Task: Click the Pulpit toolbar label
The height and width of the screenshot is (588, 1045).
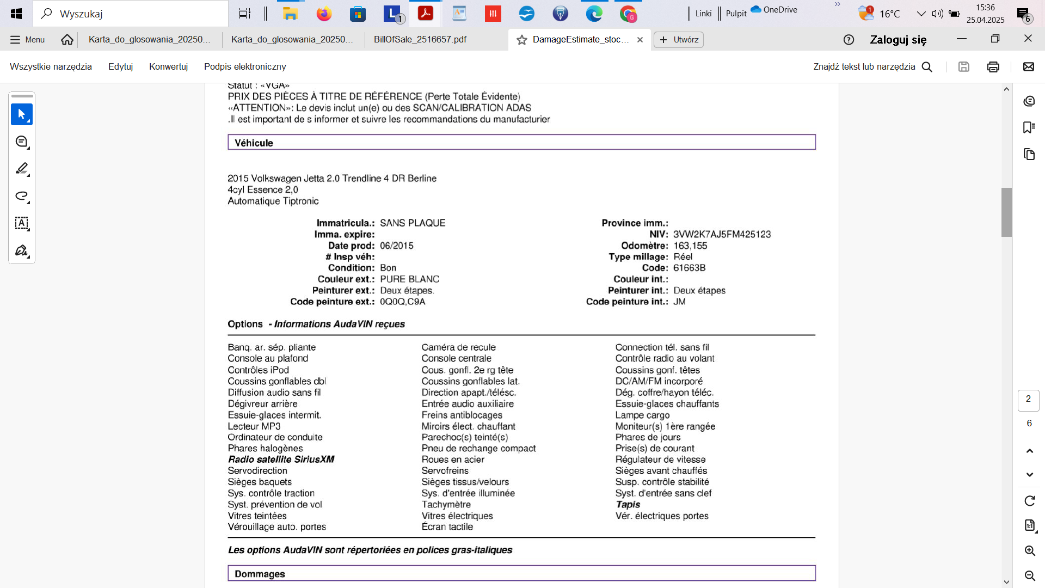Action: 736,14
